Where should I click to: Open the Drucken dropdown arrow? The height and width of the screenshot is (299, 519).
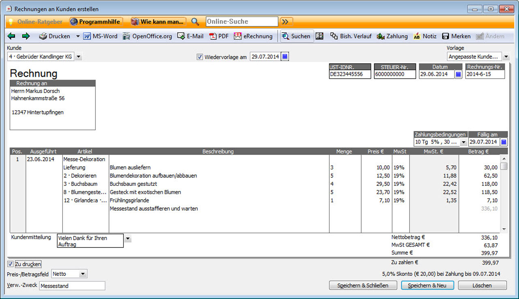point(78,36)
